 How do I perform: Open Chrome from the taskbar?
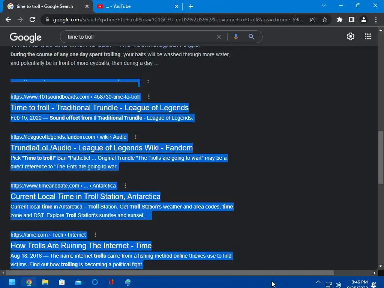29,282
